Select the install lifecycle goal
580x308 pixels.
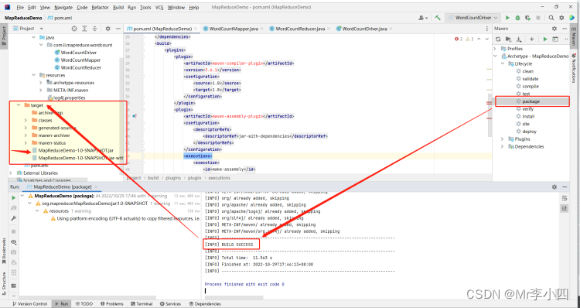point(528,117)
